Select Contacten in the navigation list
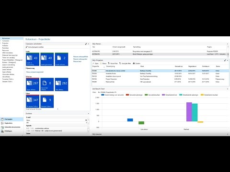 coord(6,41)
